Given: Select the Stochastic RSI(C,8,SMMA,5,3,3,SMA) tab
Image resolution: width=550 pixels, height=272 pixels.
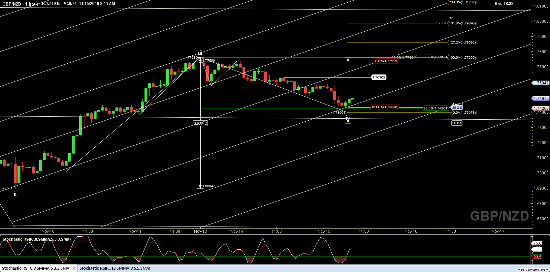Looking at the screenshot, I should tap(36, 268).
